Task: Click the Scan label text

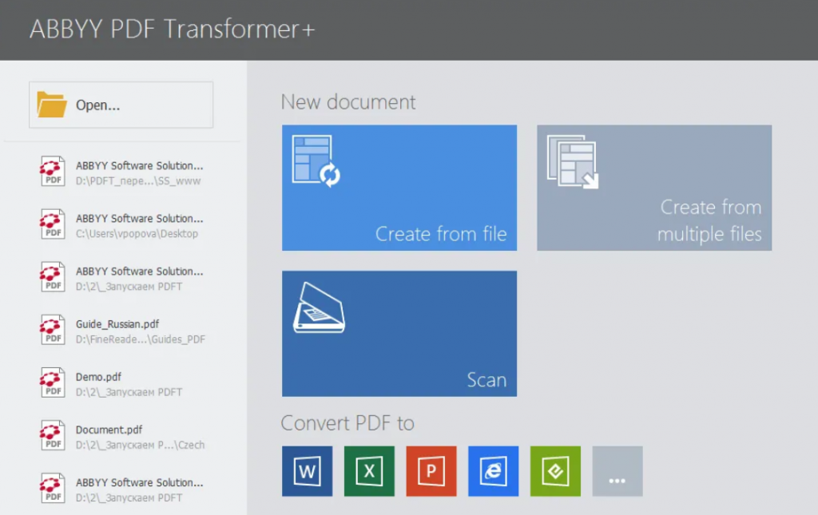Action: (x=486, y=380)
